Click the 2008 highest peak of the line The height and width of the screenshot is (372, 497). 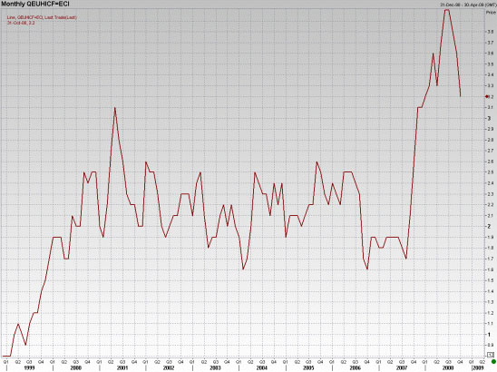(x=447, y=10)
